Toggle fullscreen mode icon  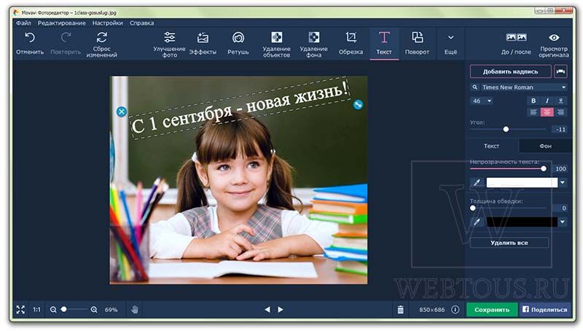(20, 309)
